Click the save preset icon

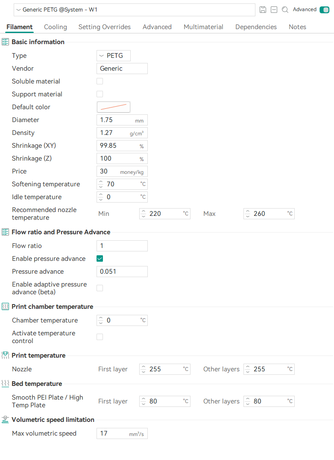[263, 10]
